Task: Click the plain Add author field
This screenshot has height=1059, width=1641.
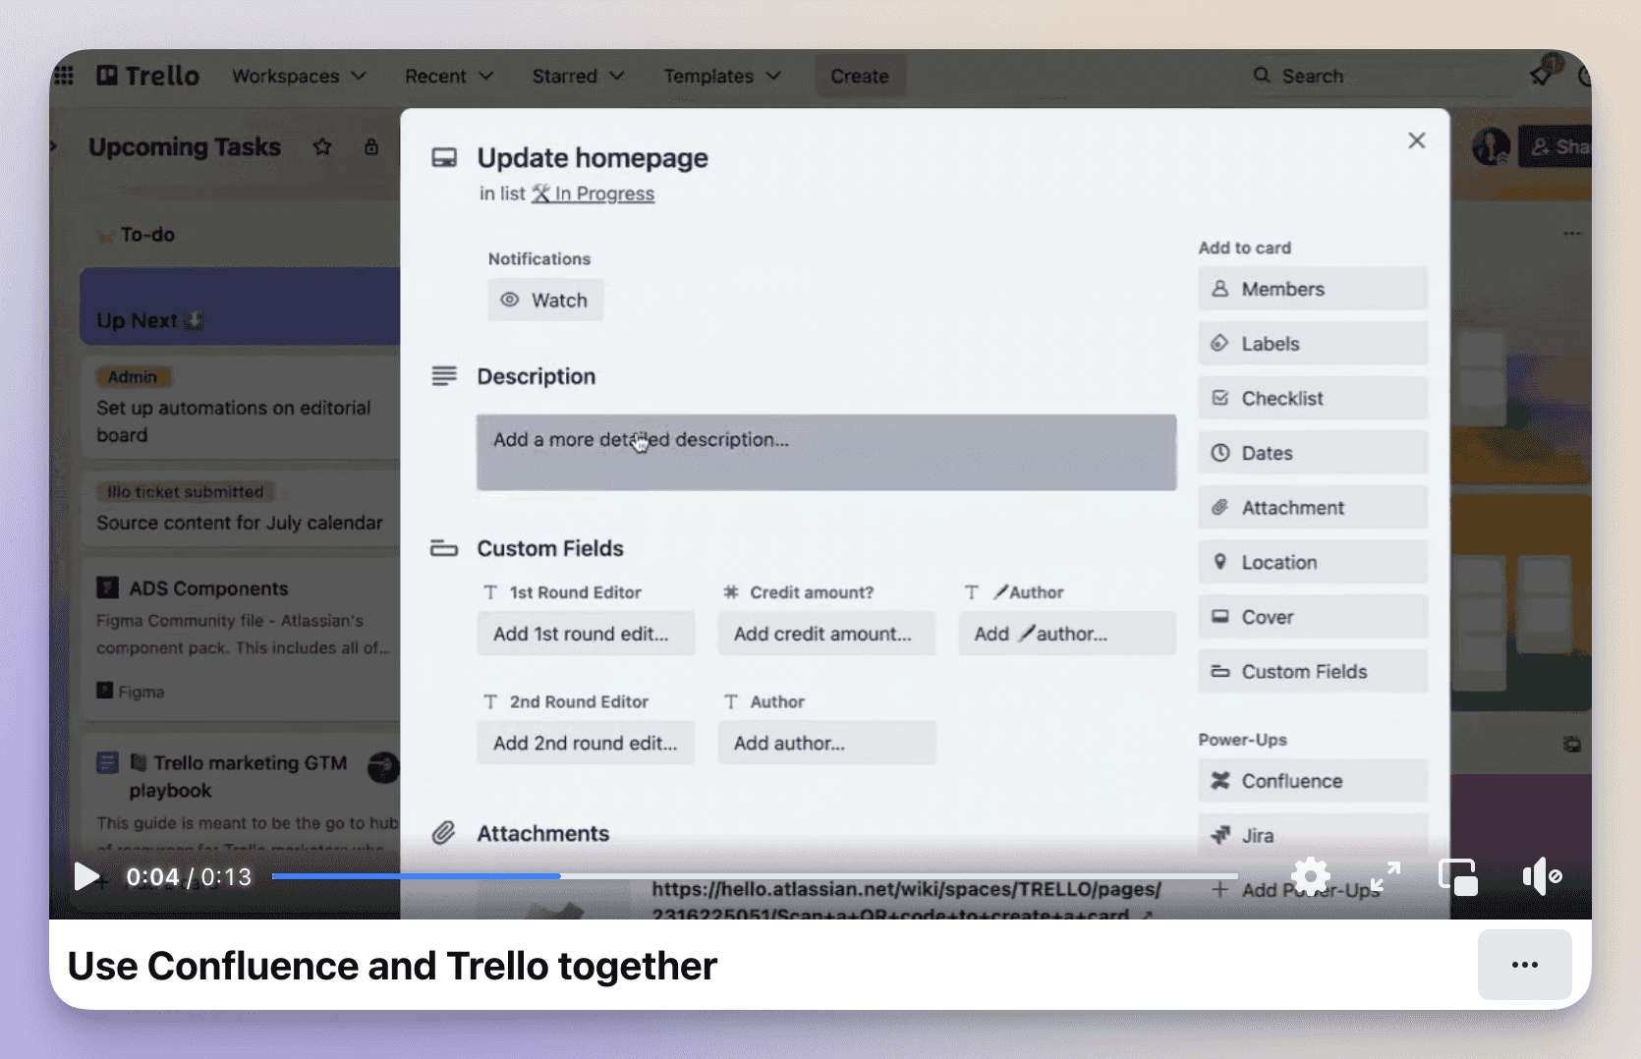Action: click(826, 743)
